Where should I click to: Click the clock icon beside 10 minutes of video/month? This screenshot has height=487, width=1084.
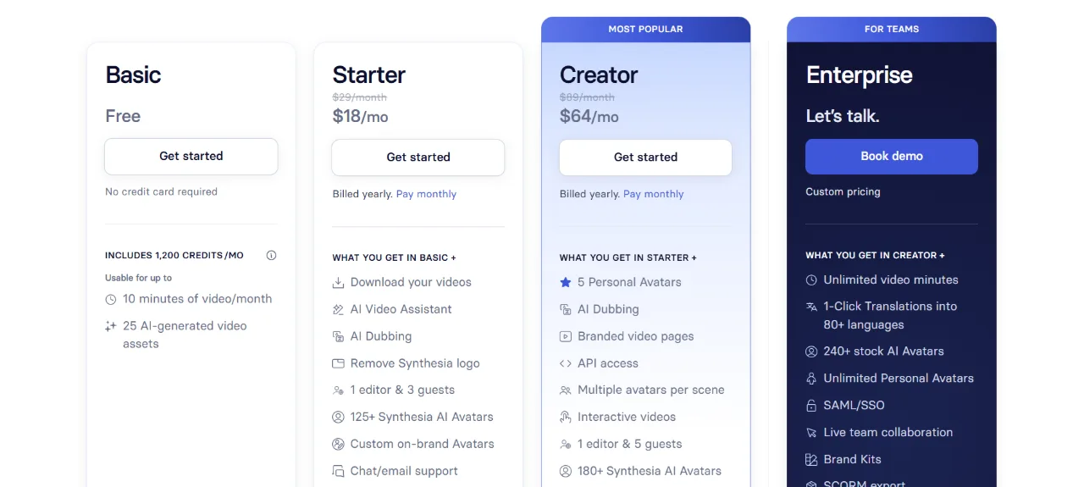click(110, 299)
